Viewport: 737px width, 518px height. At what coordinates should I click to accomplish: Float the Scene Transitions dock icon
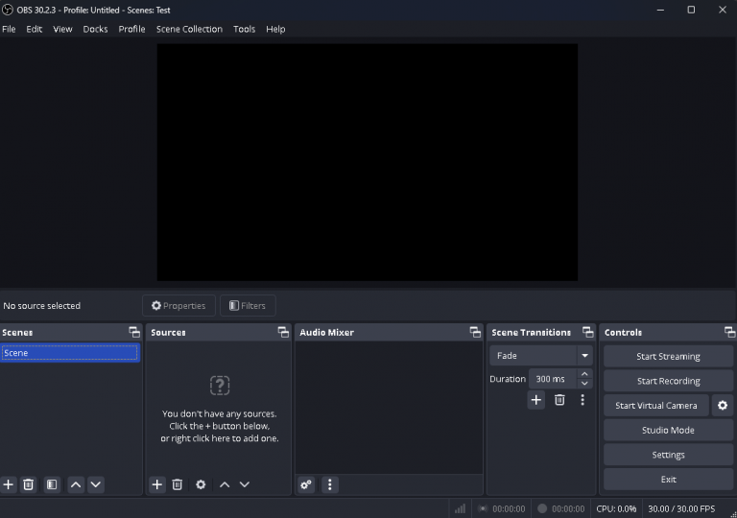click(587, 332)
